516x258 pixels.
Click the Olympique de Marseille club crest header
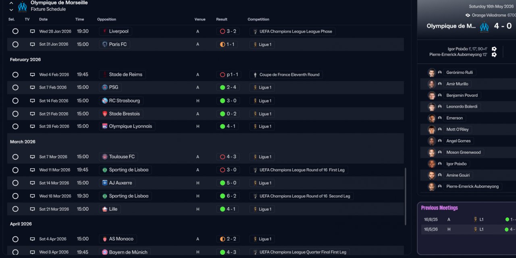coord(23,6)
